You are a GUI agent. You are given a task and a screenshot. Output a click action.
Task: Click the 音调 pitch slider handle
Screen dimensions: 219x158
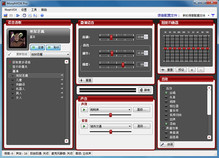pyautogui.click(x=111, y=37)
